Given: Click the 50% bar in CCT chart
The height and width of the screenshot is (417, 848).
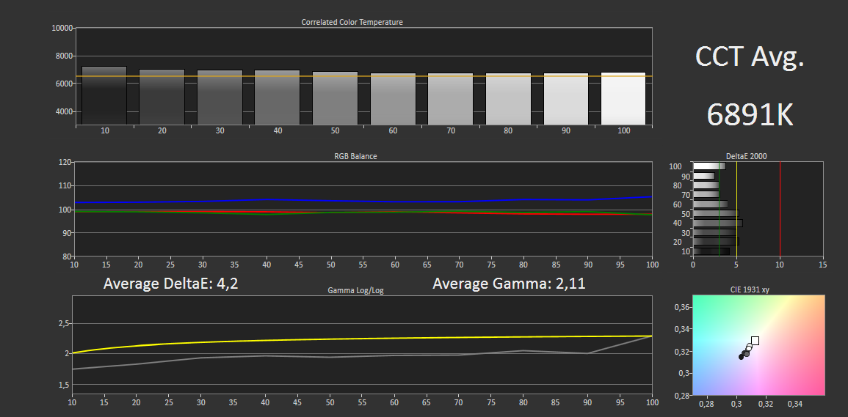Looking at the screenshot, I should click(x=336, y=98).
